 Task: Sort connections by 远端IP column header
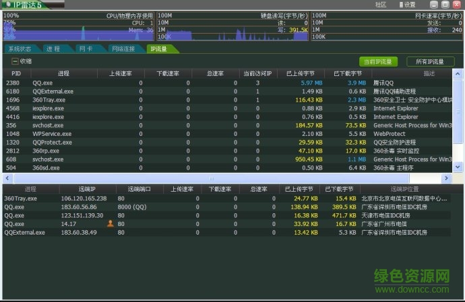87,189
